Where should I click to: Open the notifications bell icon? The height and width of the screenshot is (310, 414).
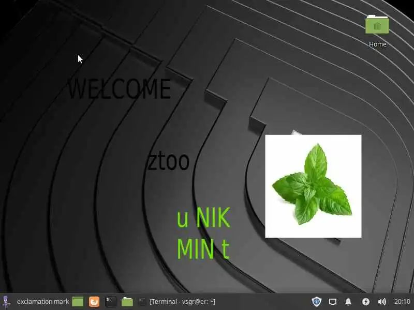[348, 302]
